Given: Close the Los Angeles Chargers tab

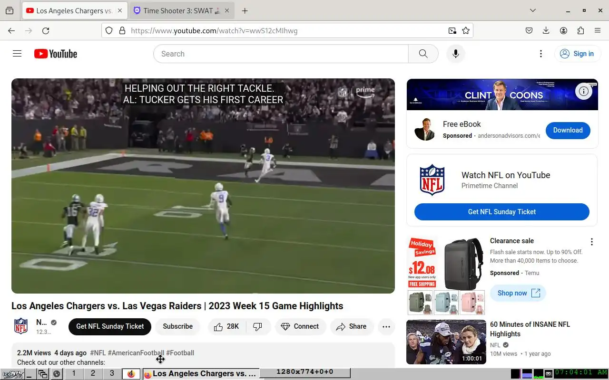Looking at the screenshot, I should tap(120, 10).
